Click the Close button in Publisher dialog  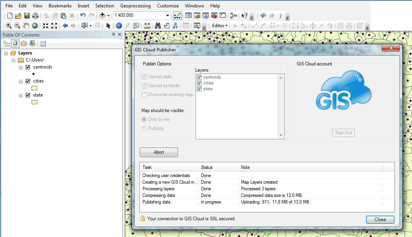pyautogui.click(x=380, y=219)
